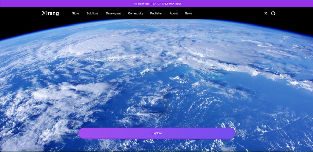Visit the About page
313x152 pixels.
pyautogui.click(x=174, y=13)
